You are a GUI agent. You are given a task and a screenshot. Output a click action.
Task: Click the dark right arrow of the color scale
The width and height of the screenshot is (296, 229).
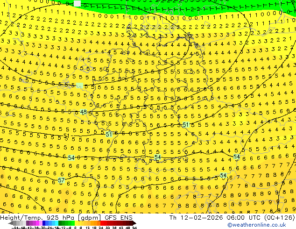(134, 223)
